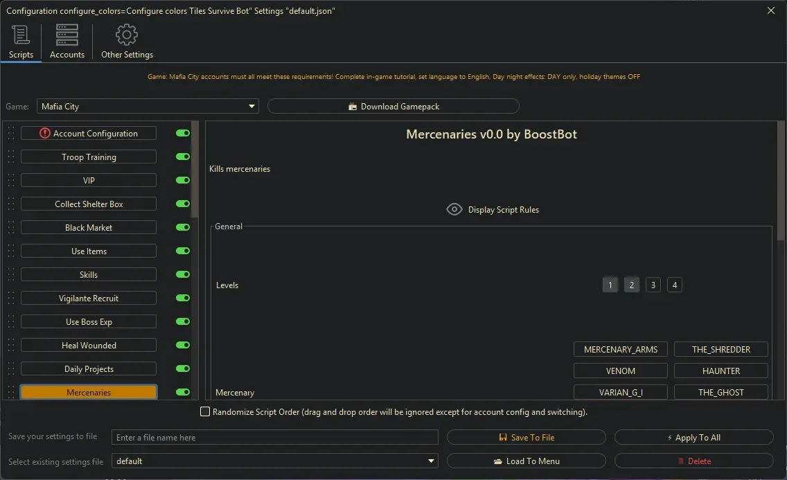Click red warning icon on Account Configuration
The height and width of the screenshot is (480, 787).
pos(45,133)
